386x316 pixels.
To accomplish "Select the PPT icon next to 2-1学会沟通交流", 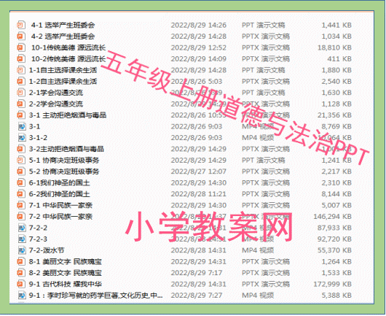I will [x=21, y=93].
